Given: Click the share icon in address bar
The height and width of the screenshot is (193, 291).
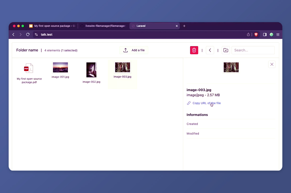Looking at the screenshot, I should click(x=248, y=35).
